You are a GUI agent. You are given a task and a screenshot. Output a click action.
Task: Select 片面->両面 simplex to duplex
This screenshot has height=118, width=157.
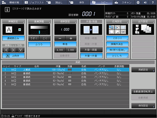[x=91, y=50]
